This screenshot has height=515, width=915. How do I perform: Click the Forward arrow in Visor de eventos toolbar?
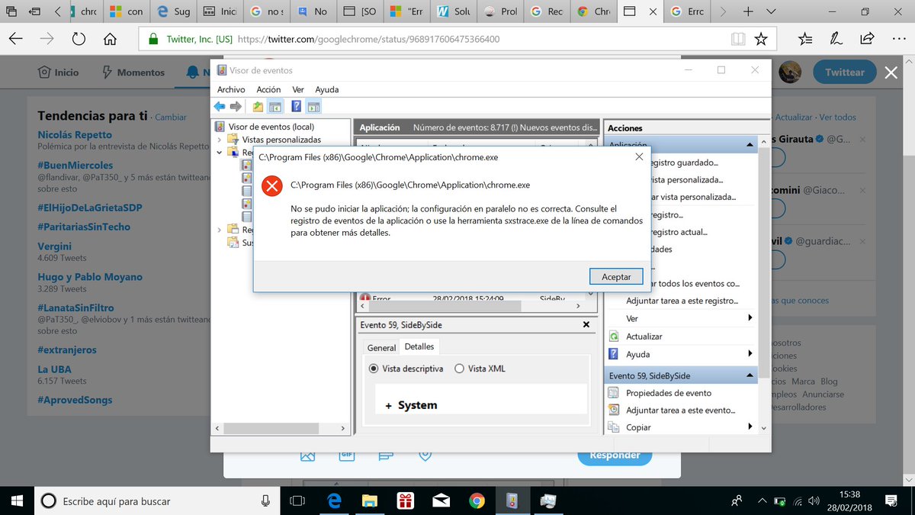(236, 107)
